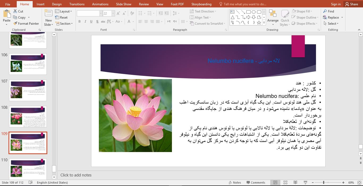This screenshot has width=363, height=186.
Task: Open the File menu
Action: coord(8,4)
